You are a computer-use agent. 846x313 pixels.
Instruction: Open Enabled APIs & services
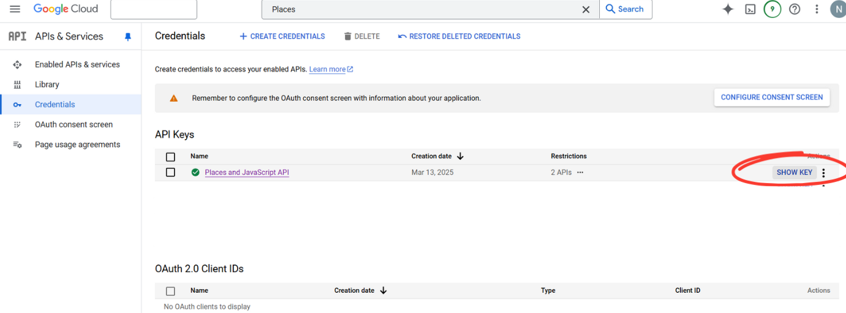coord(77,64)
